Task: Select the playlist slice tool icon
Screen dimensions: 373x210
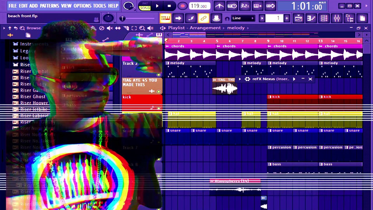Action: pyautogui.click(x=126, y=28)
